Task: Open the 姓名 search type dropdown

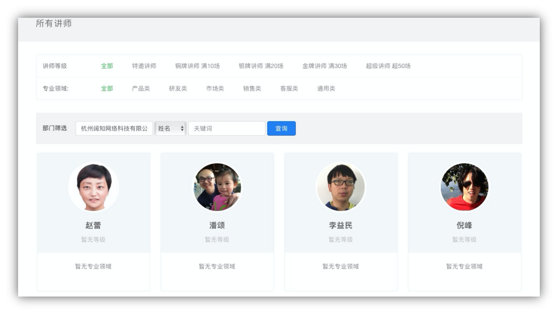Action: pyautogui.click(x=170, y=128)
